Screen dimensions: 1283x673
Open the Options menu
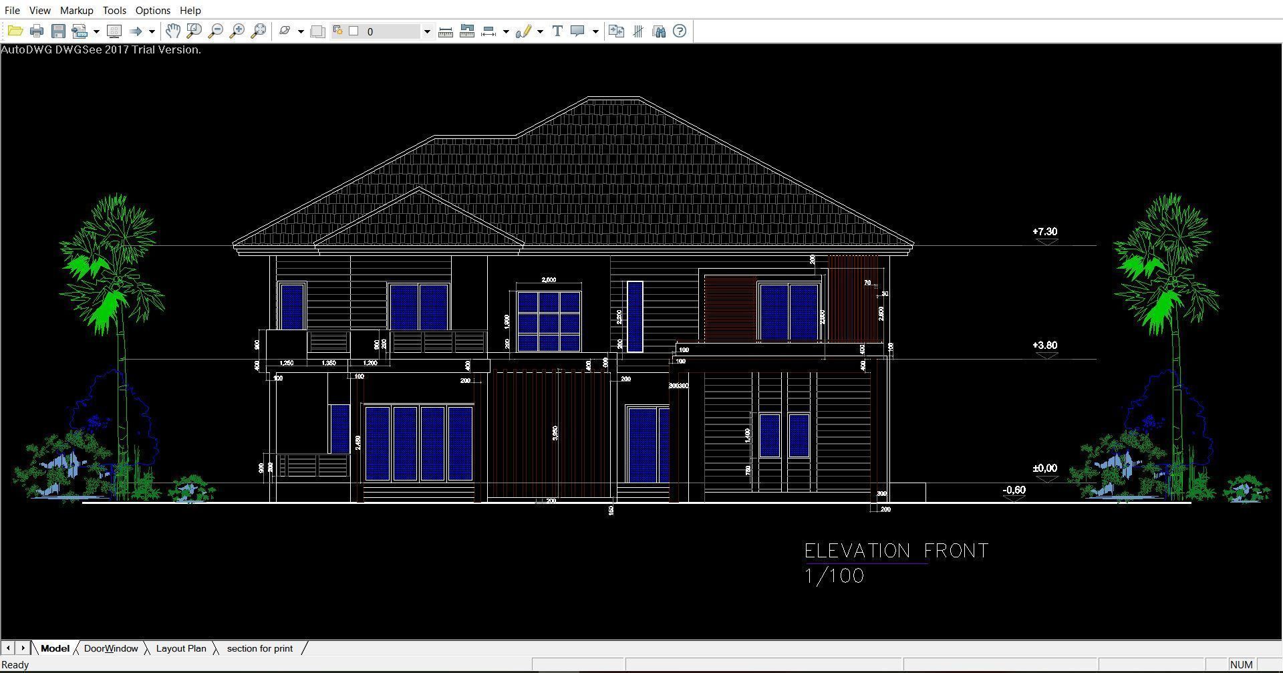(x=153, y=10)
